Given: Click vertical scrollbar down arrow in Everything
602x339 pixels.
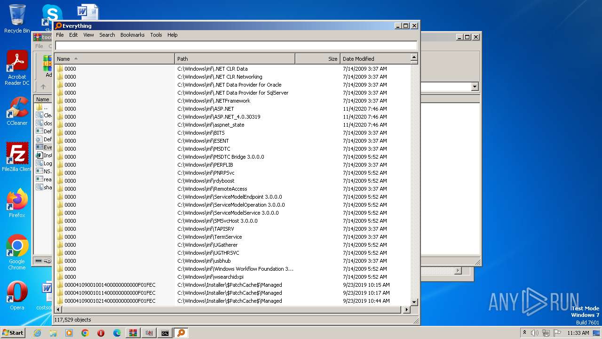Looking at the screenshot, I should click(x=414, y=302).
